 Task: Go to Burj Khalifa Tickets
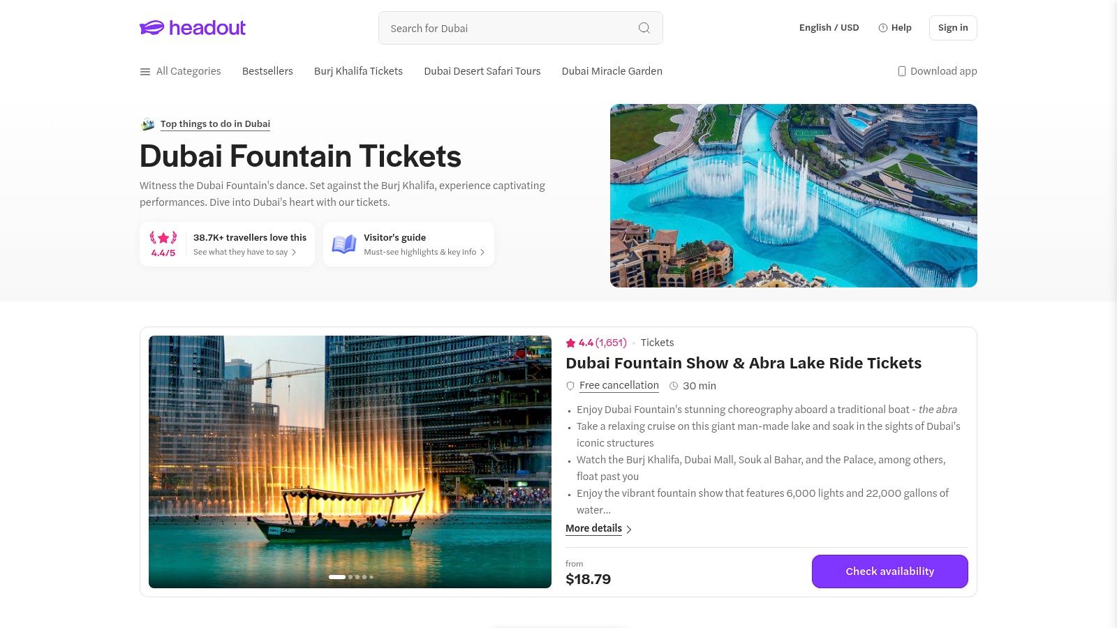[358, 71]
